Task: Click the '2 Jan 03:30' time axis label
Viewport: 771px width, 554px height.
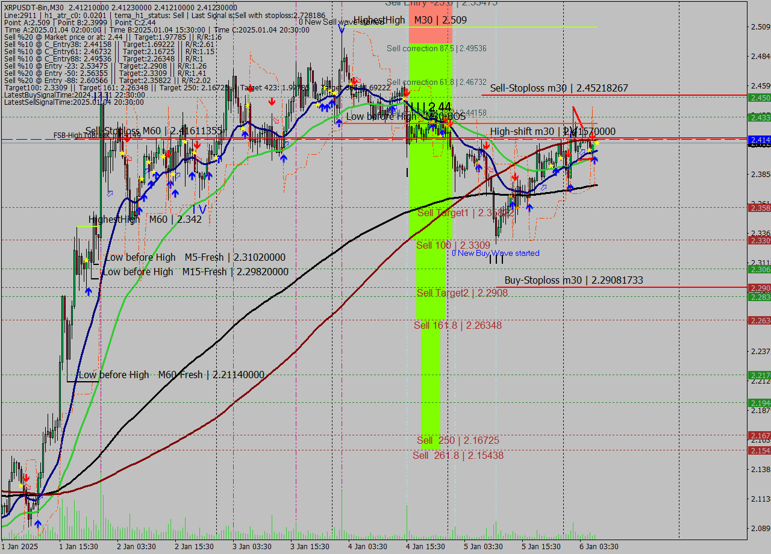Action: click(x=136, y=547)
